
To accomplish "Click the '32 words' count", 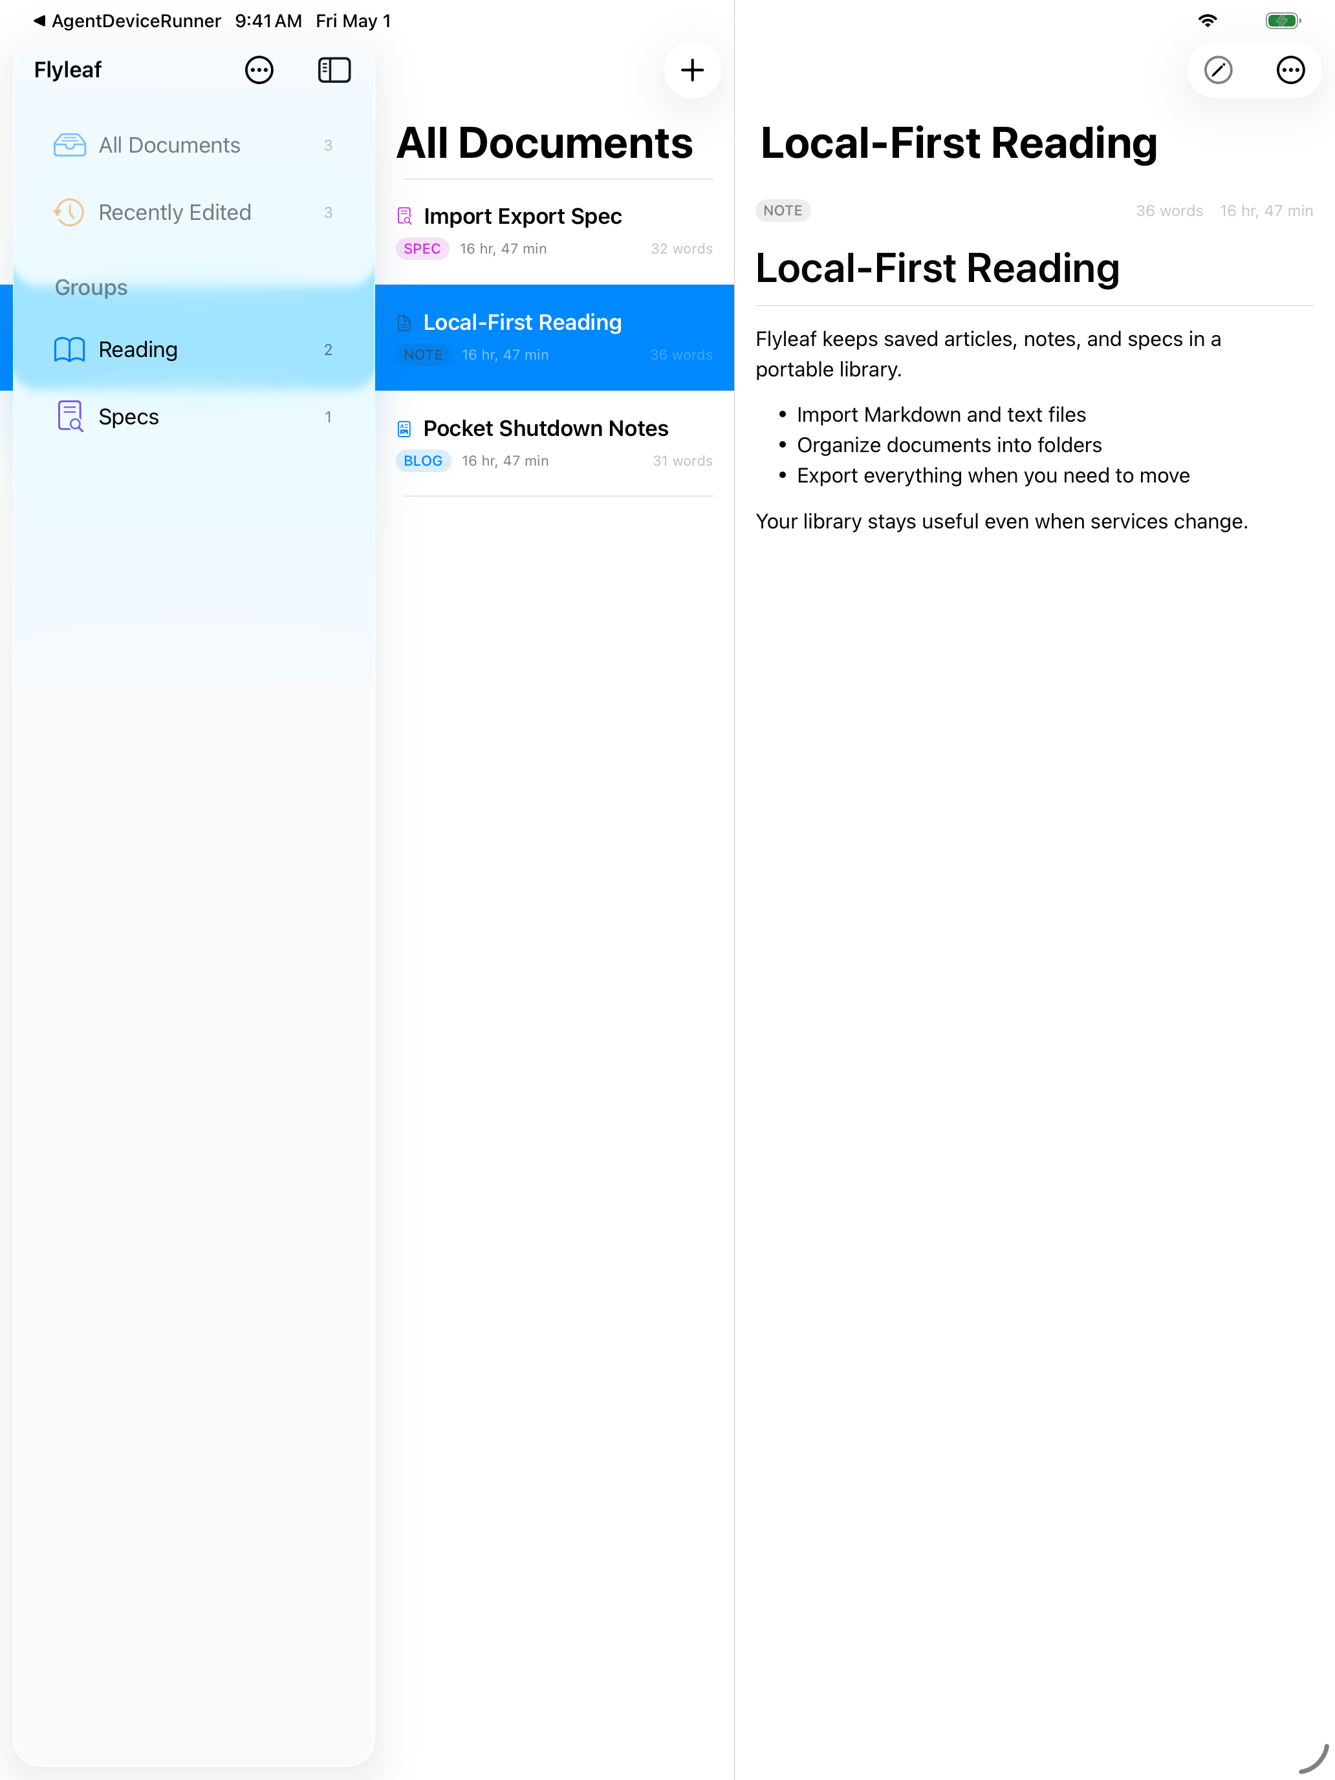I will pos(682,248).
